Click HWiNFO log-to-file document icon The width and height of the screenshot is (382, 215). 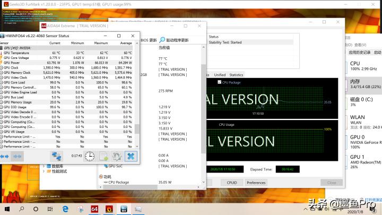103,156
